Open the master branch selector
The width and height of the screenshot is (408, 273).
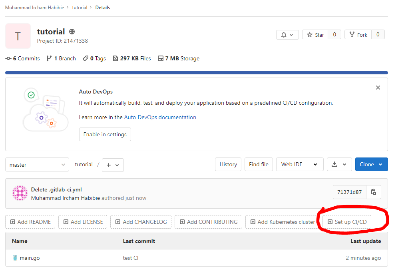(x=37, y=165)
